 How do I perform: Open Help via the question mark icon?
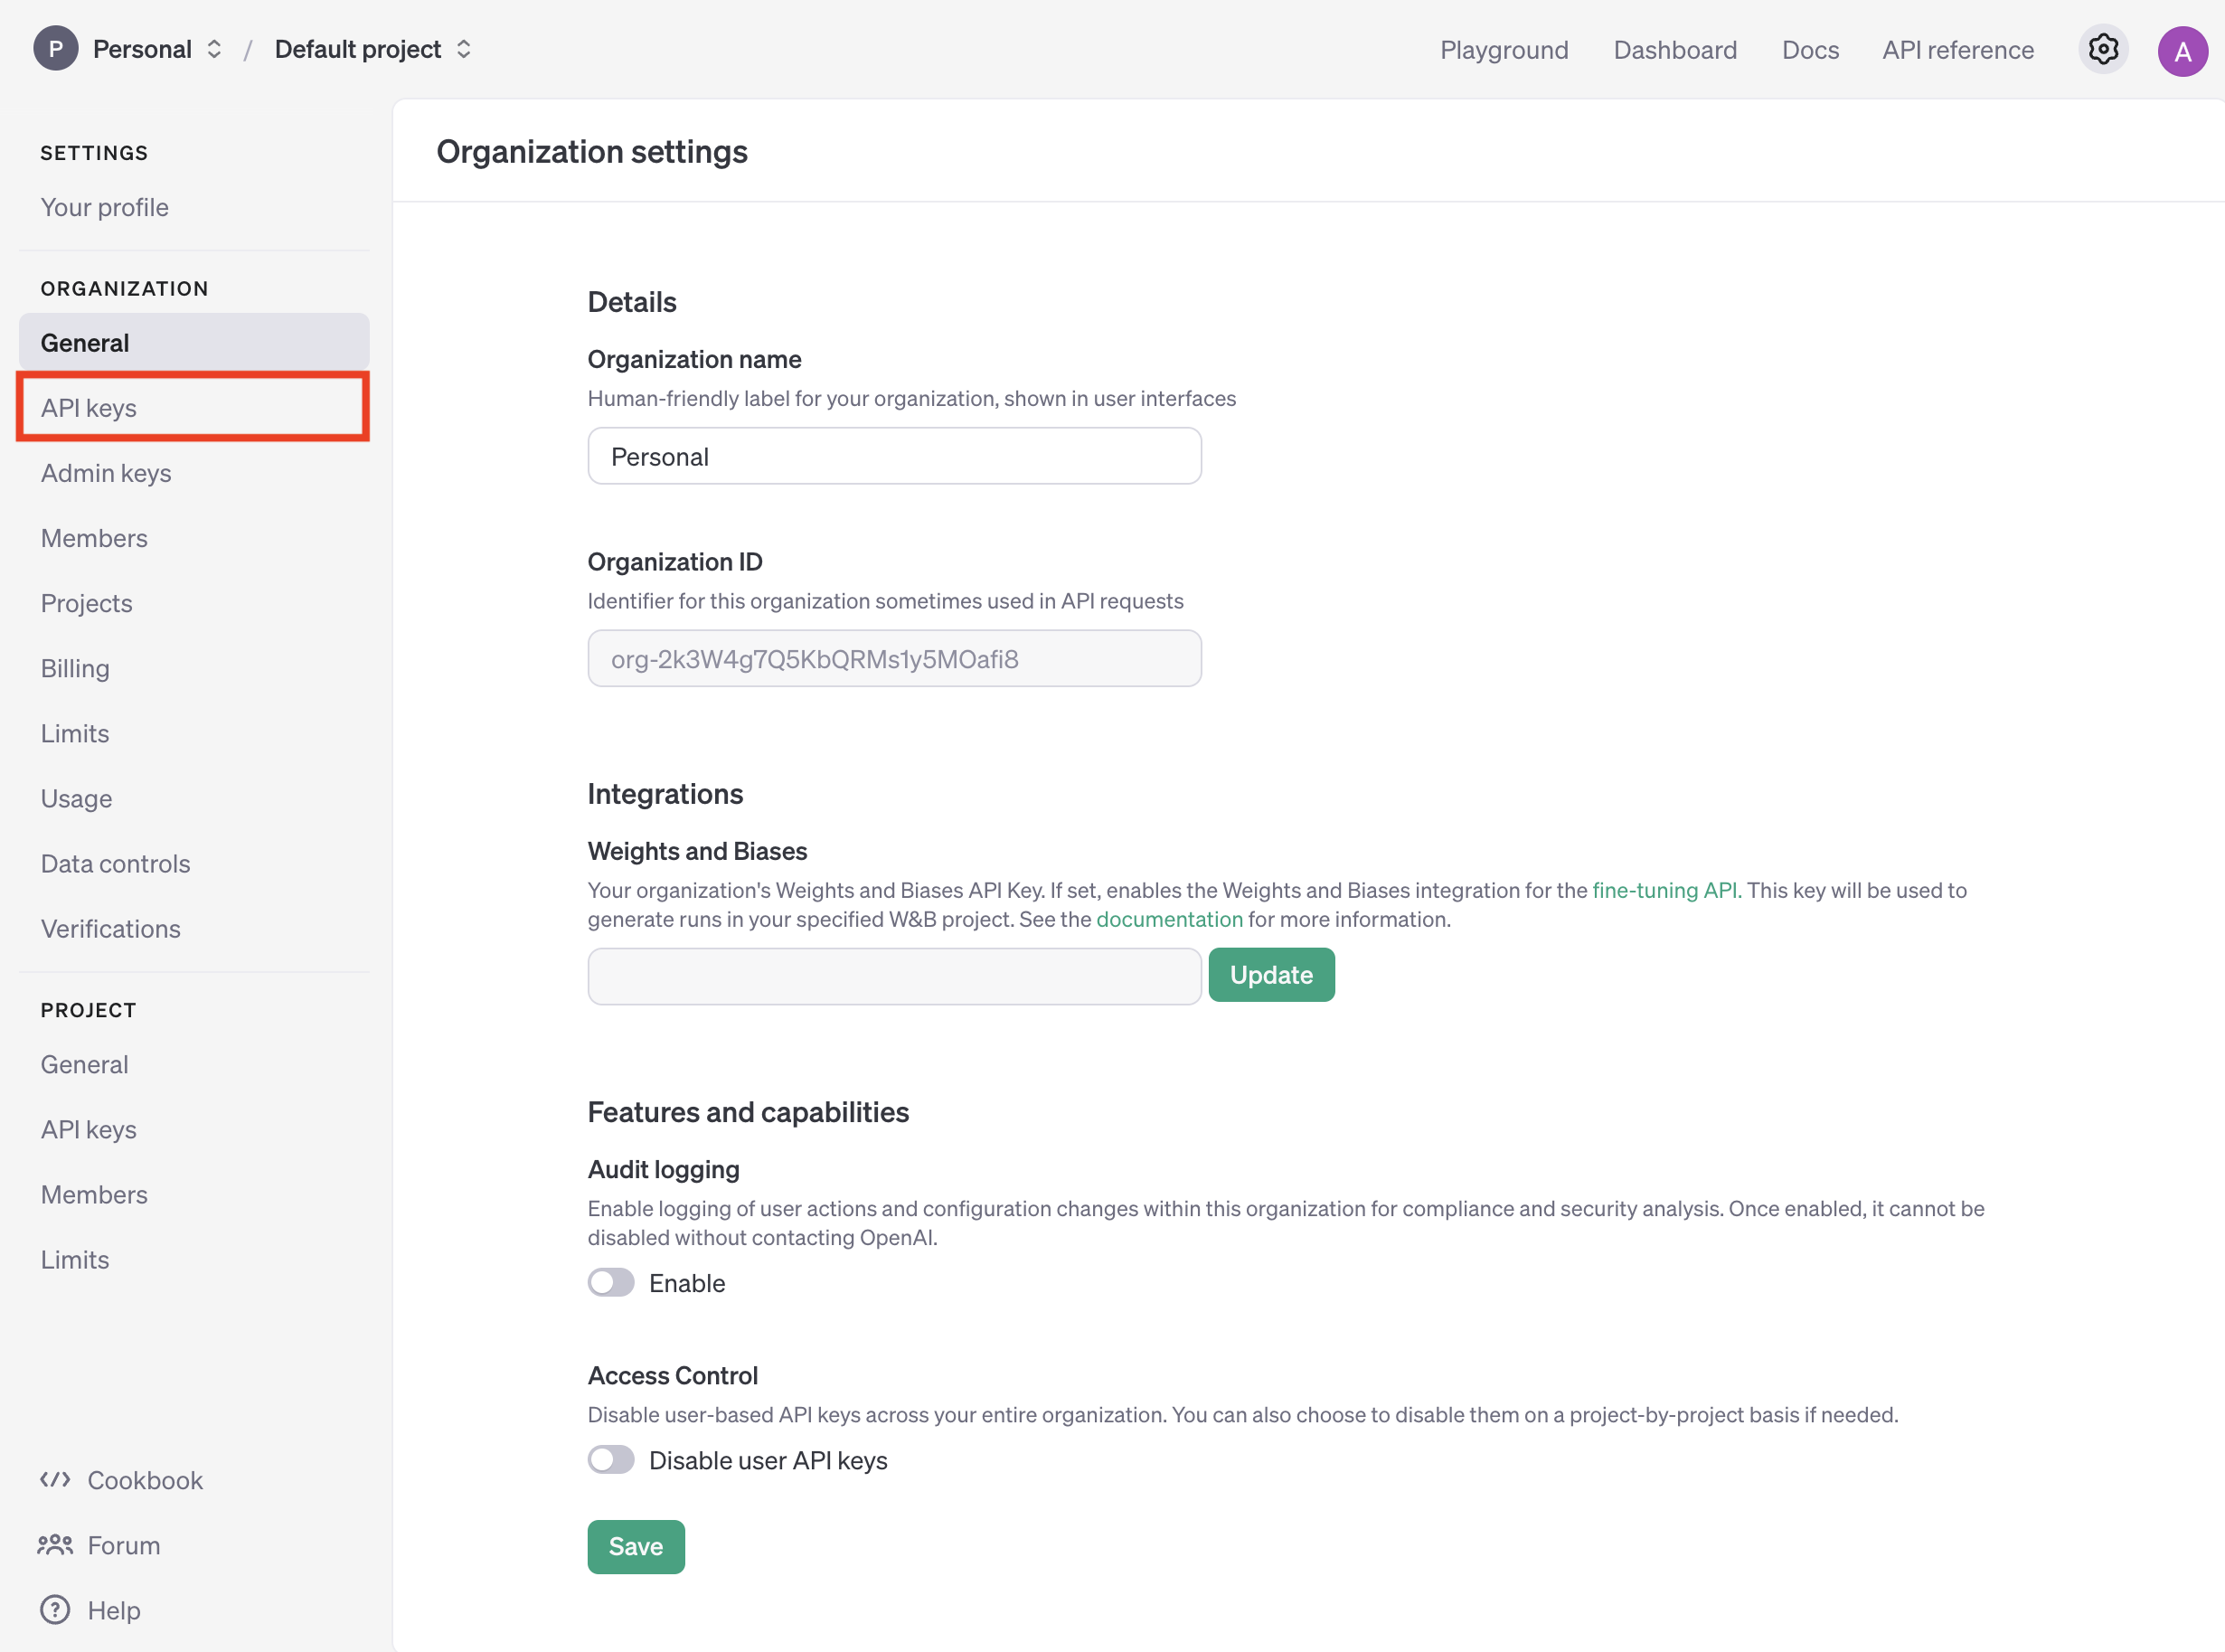pyautogui.click(x=55, y=1609)
